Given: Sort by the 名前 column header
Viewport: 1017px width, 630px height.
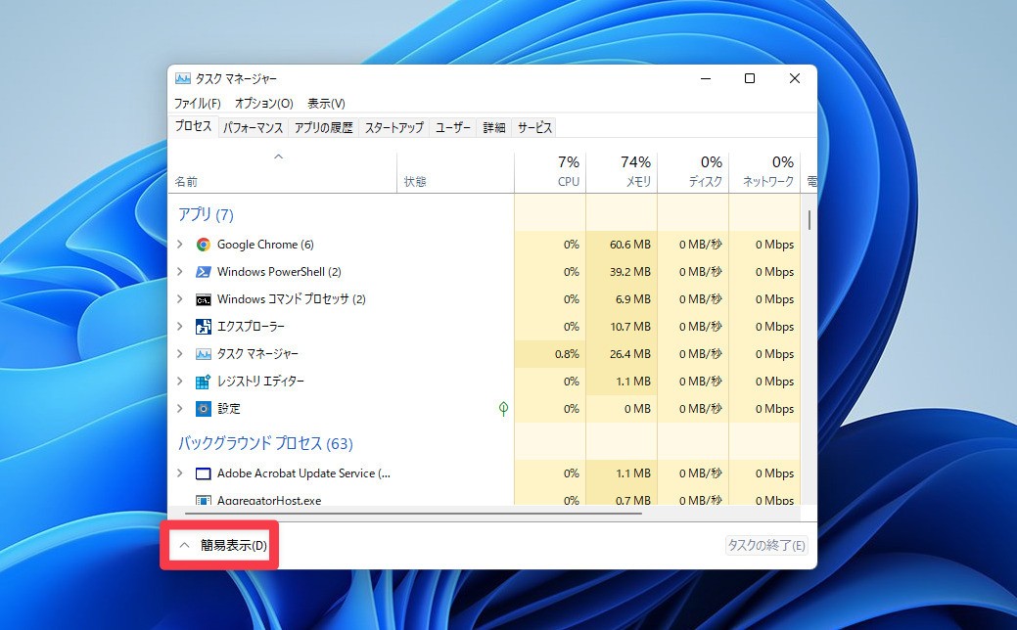Looking at the screenshot, I should (x=282, y=172).
